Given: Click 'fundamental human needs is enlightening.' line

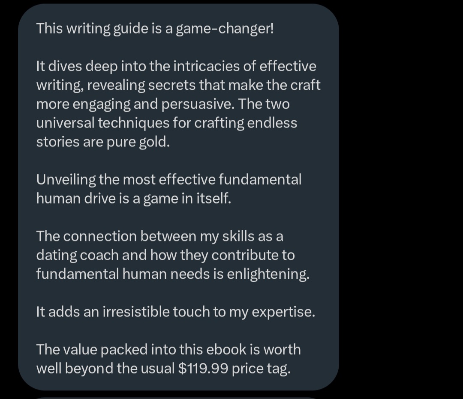Looking at the screenshot, I should (173, 274).
